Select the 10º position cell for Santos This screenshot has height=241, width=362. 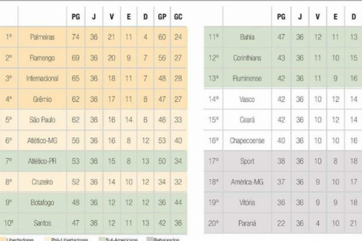9,223
